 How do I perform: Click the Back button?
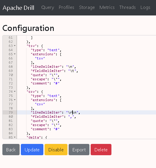click(x=11, y=150)
